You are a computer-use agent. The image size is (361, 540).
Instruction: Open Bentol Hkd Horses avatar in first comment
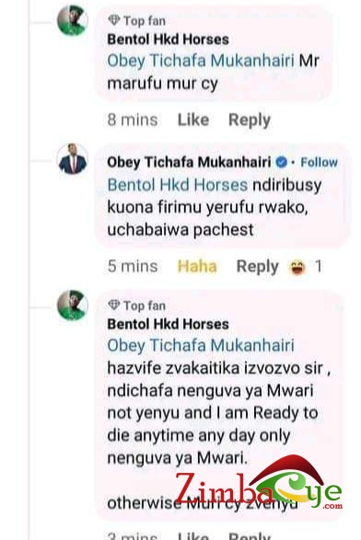(73, 20)
